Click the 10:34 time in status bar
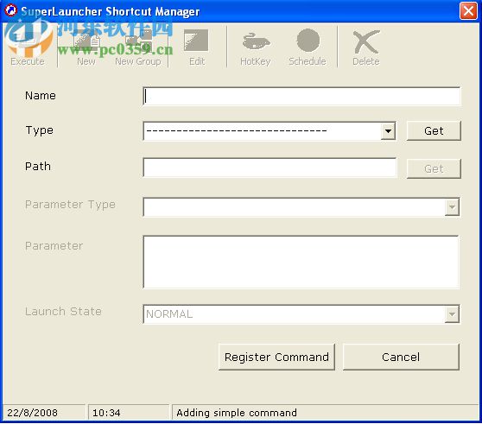The height and width of the screenshot is (424, 482). pyautogui.click(x=106, y=413)
